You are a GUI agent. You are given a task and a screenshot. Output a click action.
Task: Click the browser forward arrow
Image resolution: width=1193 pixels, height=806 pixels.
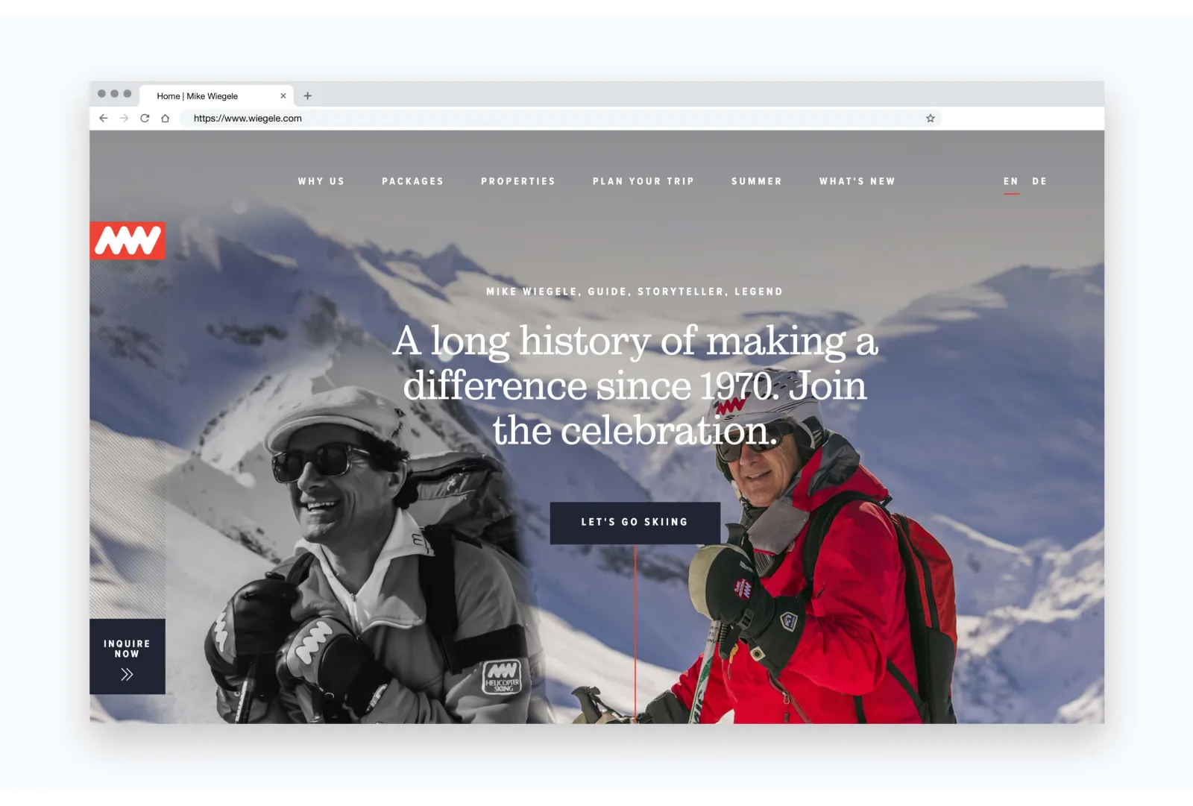[124, 118]
